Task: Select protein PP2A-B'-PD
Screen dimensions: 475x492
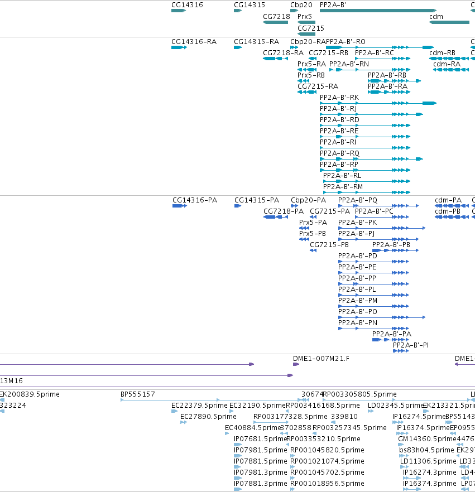Action: (373, 262)
